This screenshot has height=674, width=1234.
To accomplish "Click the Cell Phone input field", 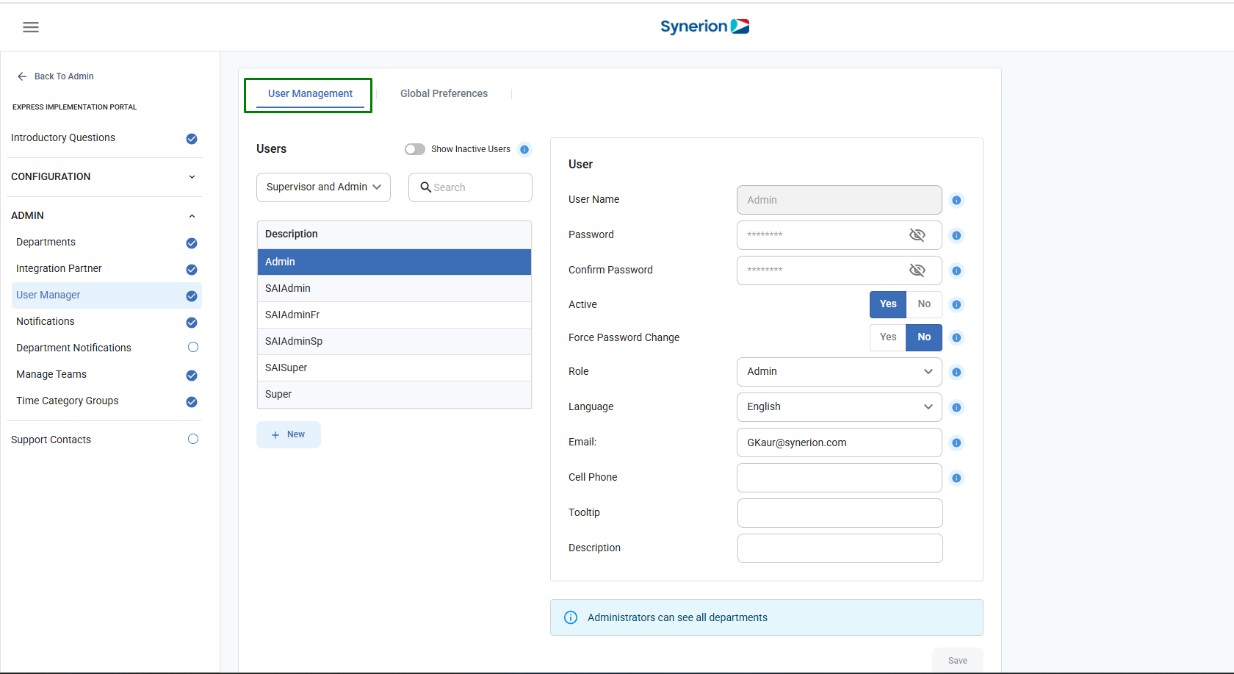I will click(x=840, y=478).
